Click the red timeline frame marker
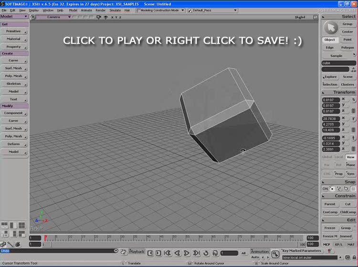The width and height of the screenshot is (358, 267). 45,237
